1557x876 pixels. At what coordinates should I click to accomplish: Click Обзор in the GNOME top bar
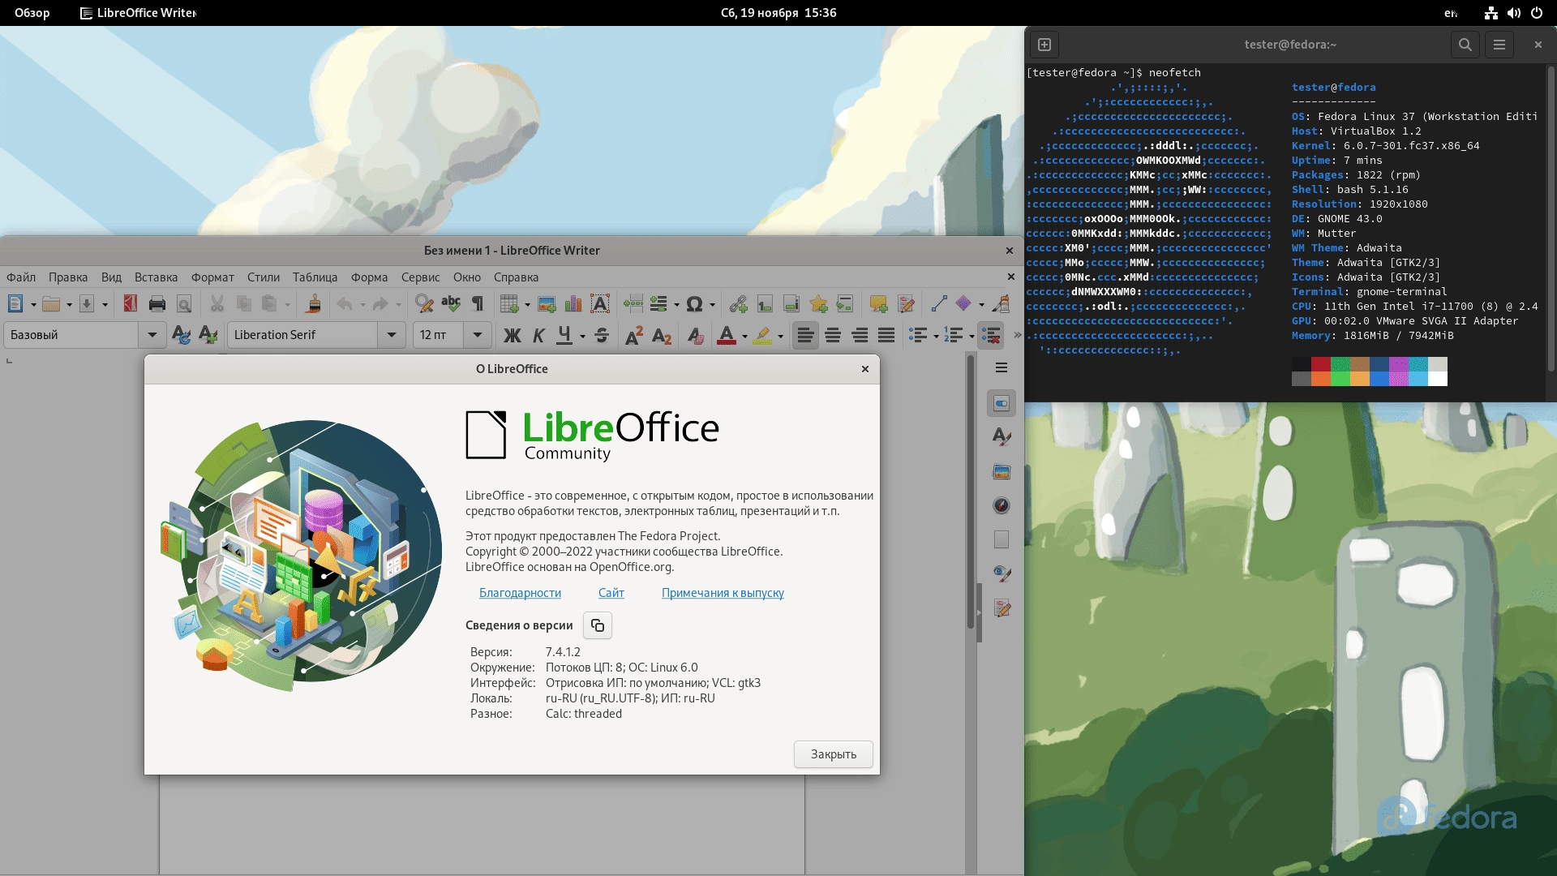coord(32,13)
